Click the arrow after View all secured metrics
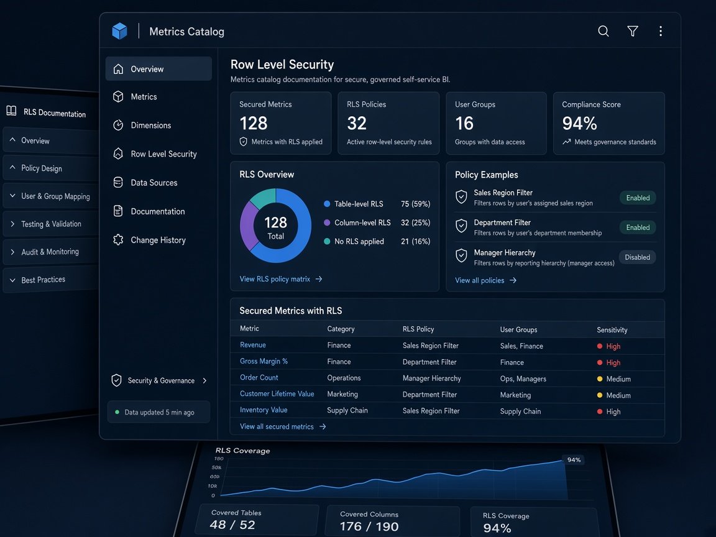This screenshot has width=716, height=537. [x=323, y=426]
